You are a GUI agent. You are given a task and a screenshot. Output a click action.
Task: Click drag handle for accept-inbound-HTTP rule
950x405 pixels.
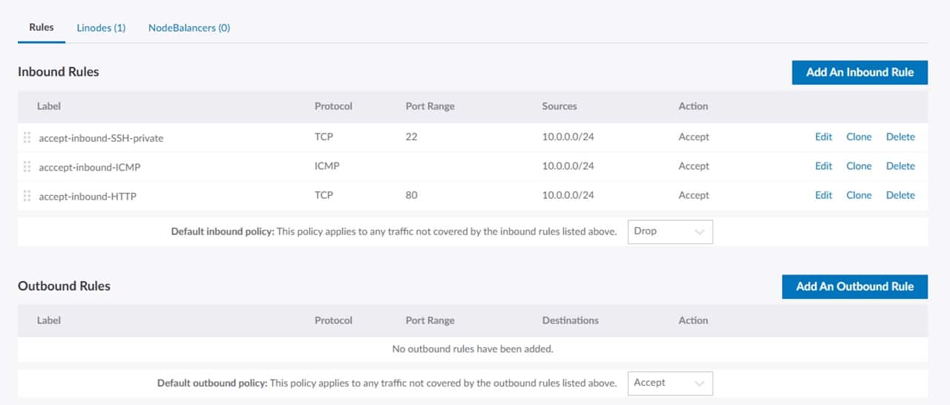point(27,196)
